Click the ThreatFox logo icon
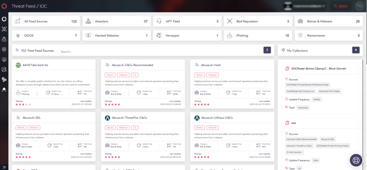The height and width of the screenshot is (170, 367). pos(108,118)
